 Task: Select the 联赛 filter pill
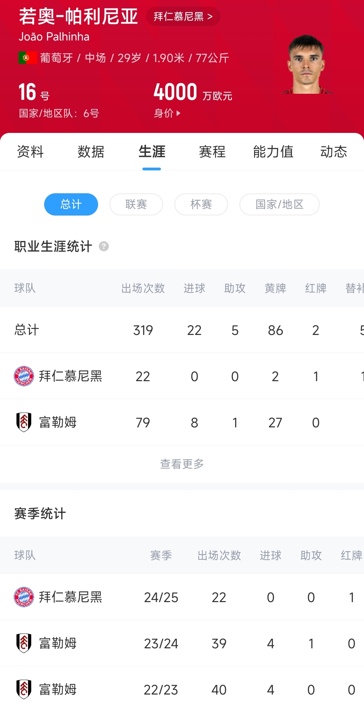(136, 204)
